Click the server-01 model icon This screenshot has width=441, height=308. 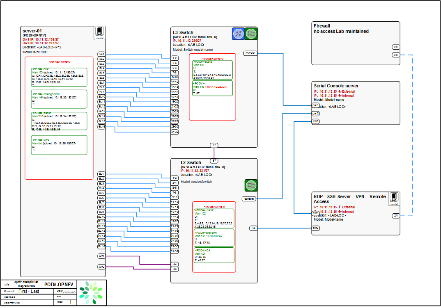pos(99,32)
